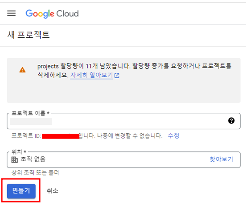Cancel with the 취소 button

tap(52, 191)
